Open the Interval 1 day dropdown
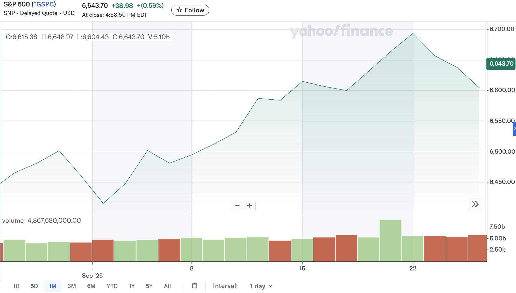The height and width of the screenshot is (293, 516). point(261,286)
